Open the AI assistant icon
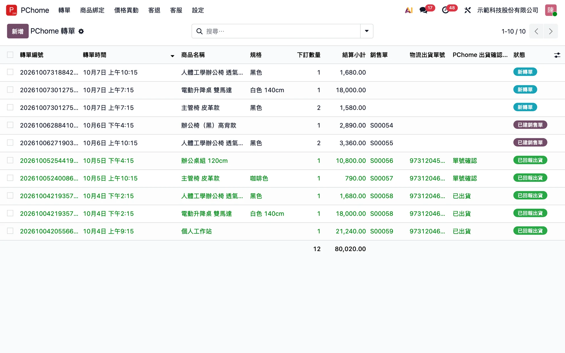The width and height of the screenshot is (565, 353). (x=409, y=10)
